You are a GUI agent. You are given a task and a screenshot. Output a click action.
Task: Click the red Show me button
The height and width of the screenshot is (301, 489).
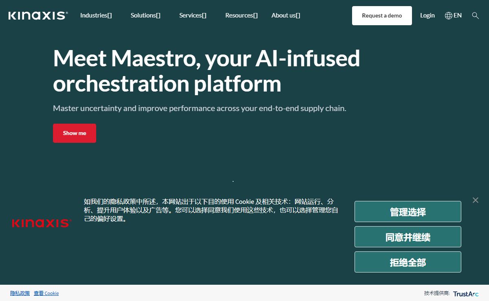75,133
